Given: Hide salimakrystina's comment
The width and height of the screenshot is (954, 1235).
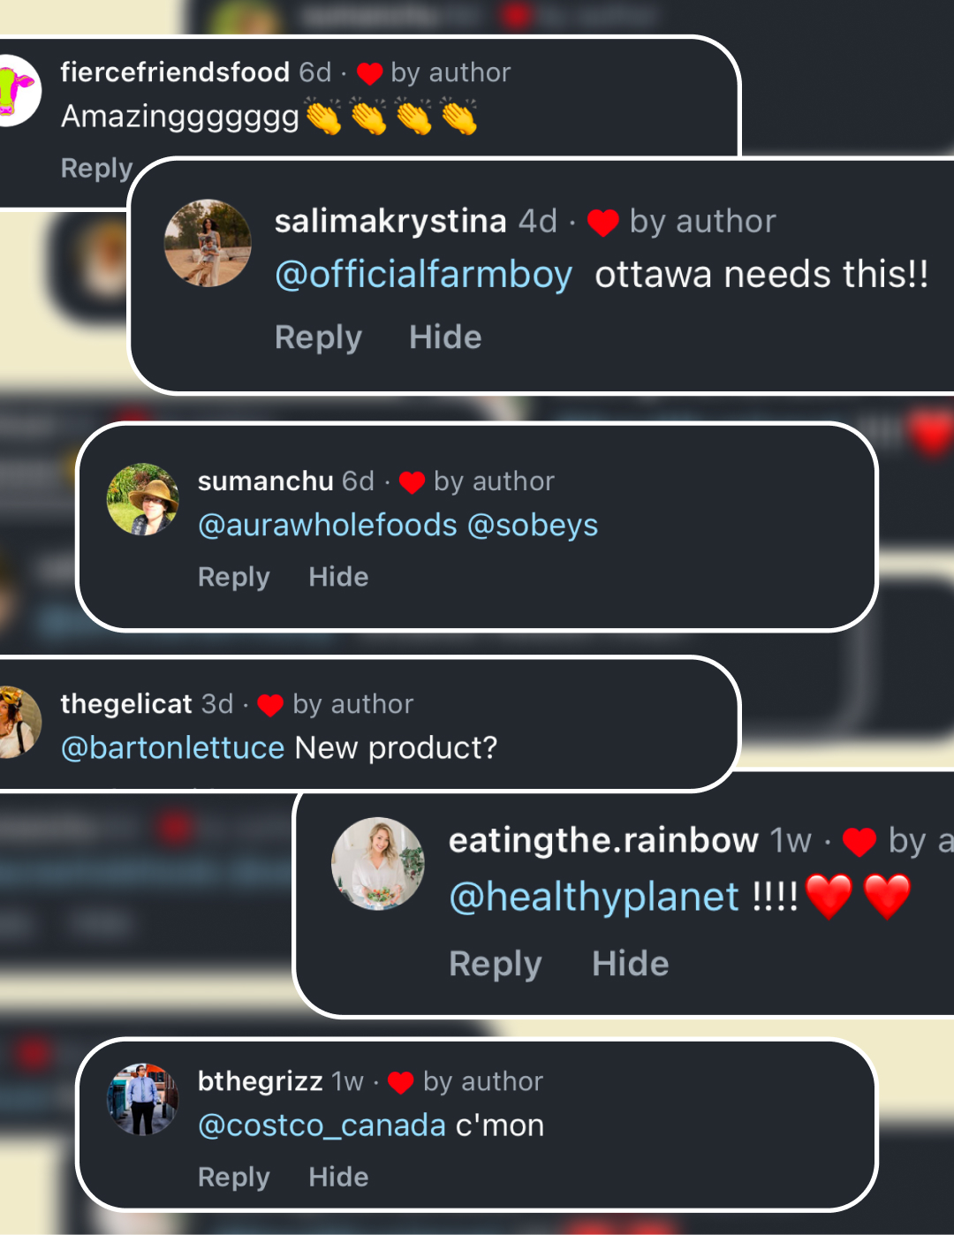Looking at the screenshot, I should (x=445, y=337).
